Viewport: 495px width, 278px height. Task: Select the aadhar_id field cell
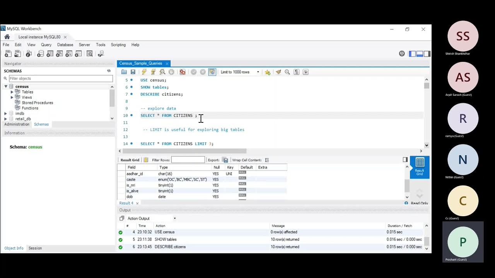pos(135,174)
